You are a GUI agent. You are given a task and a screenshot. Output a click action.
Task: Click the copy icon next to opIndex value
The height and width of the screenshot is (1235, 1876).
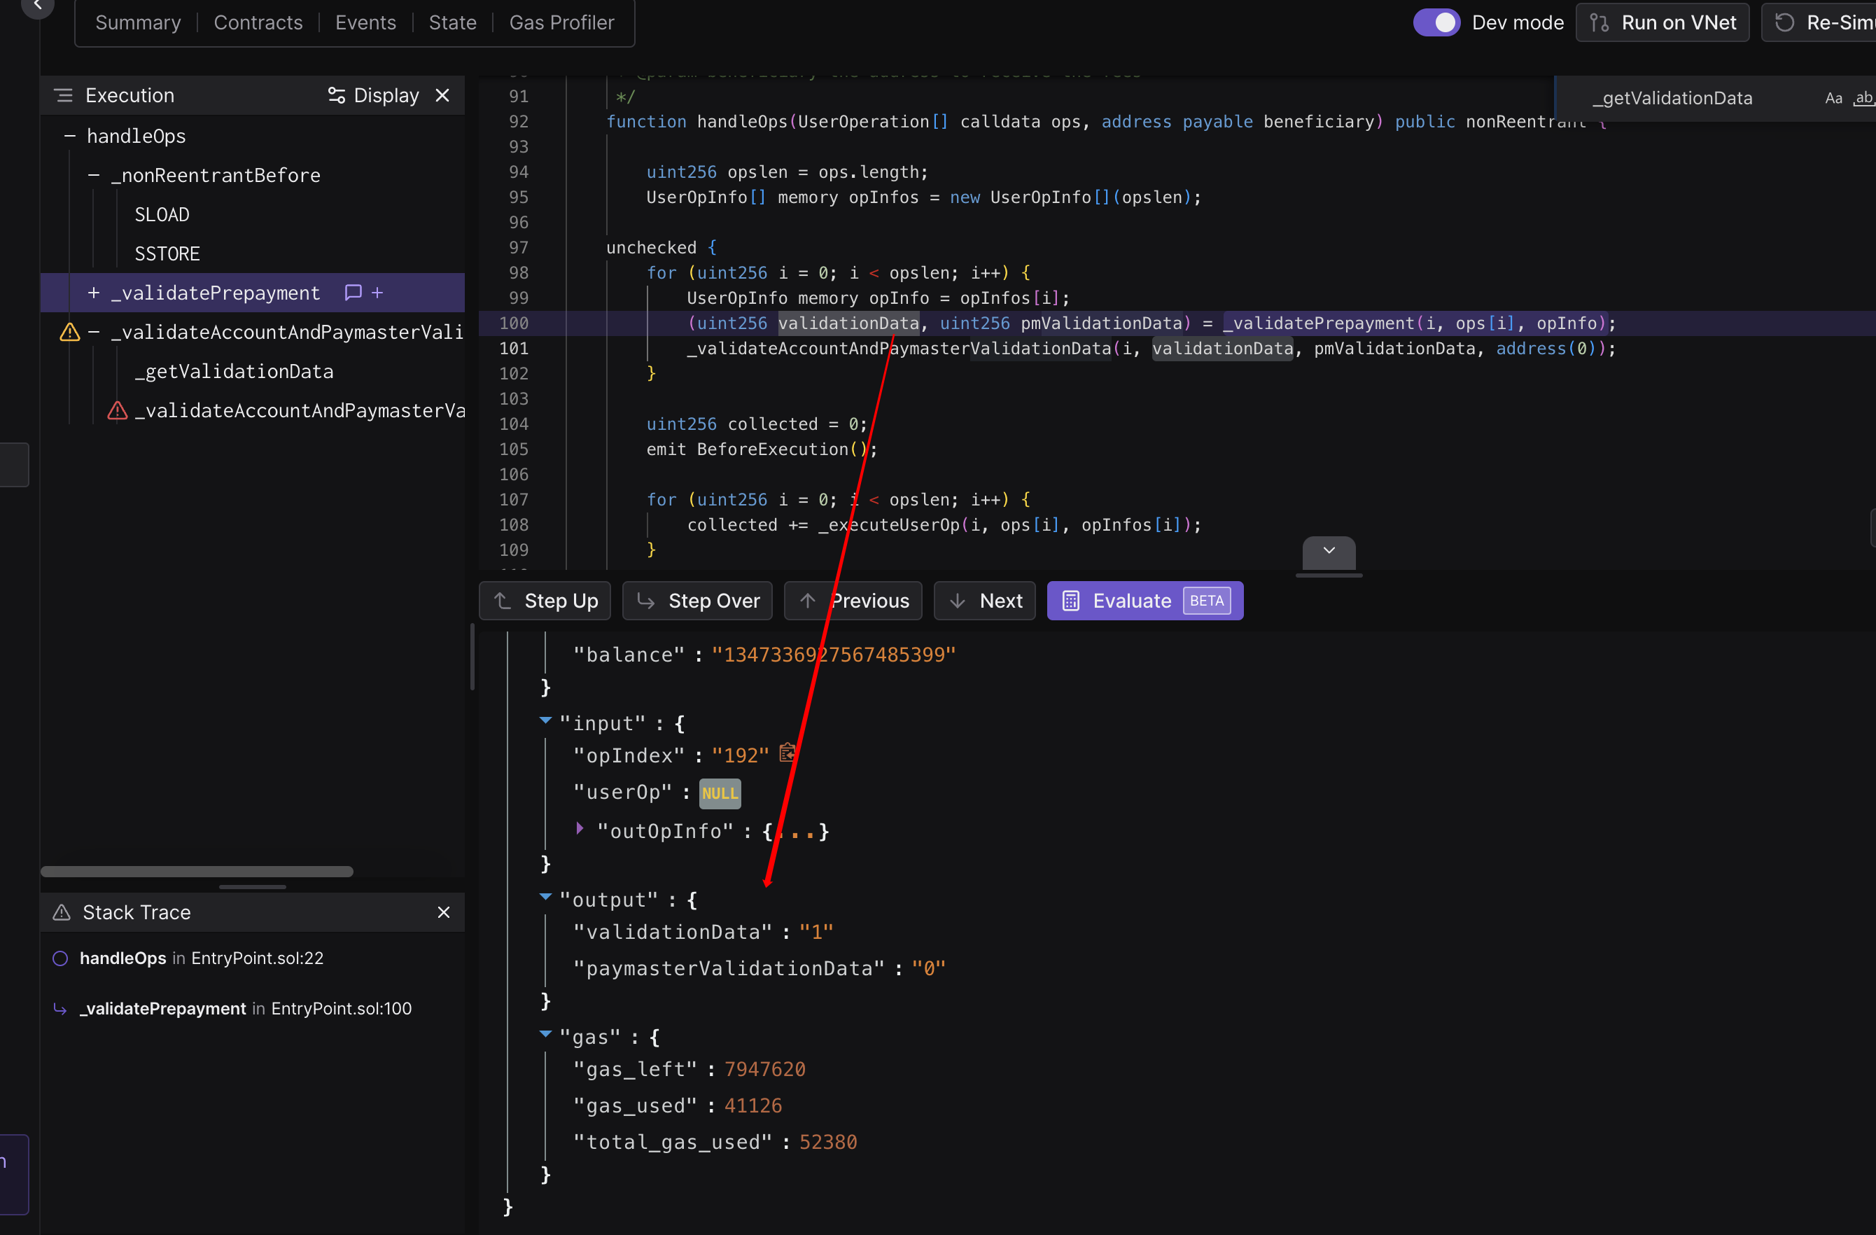[787, 753]
